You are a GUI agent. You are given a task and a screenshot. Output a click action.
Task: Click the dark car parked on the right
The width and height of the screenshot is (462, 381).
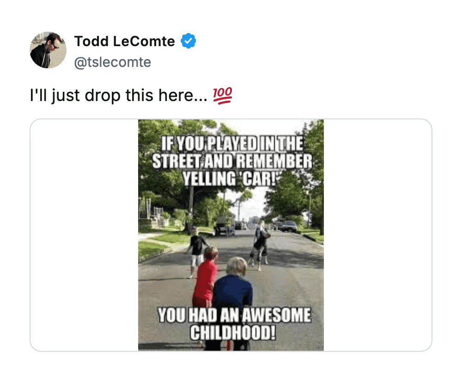point(289,226)
